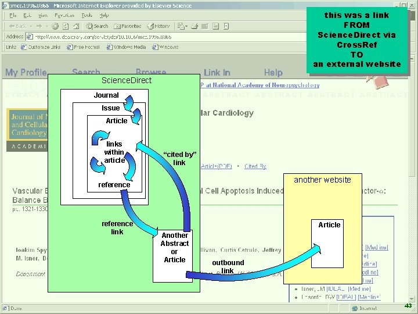Image resolution: width=418 pixels, height=314 pixels.
Task: Click the Stop loading icon
Action: click(x=55, y=26)
